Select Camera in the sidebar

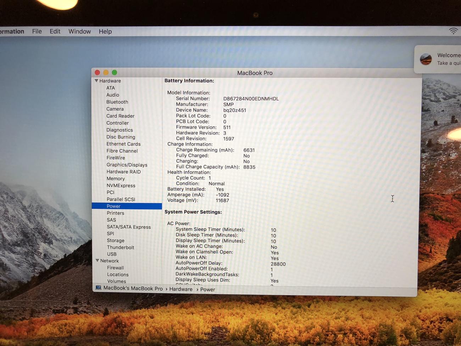pos(115,109)
